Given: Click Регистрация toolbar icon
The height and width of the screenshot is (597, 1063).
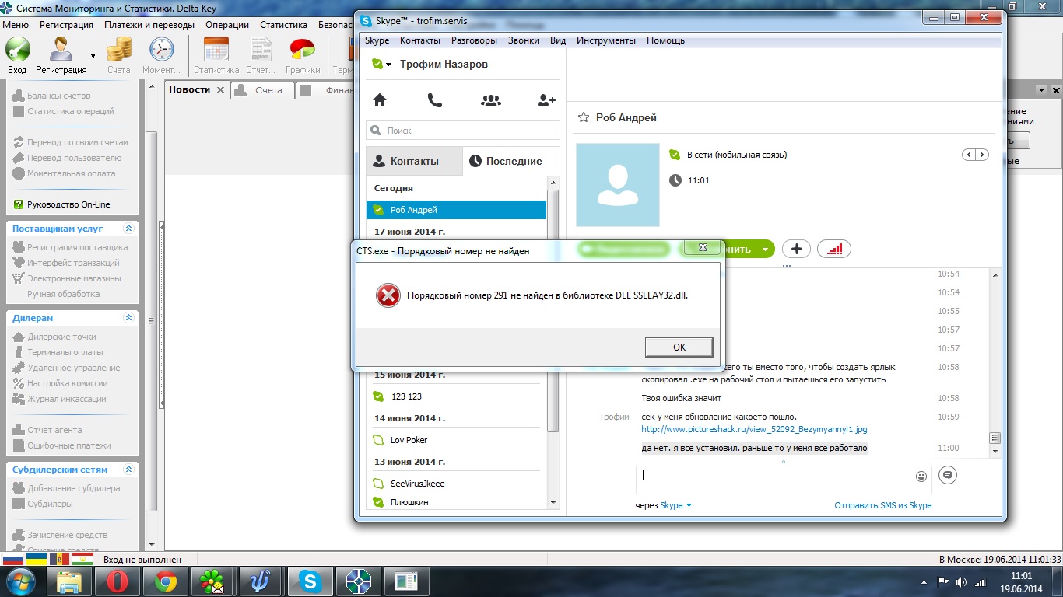Looking at the screenshot, I should [x=61, y=56].
